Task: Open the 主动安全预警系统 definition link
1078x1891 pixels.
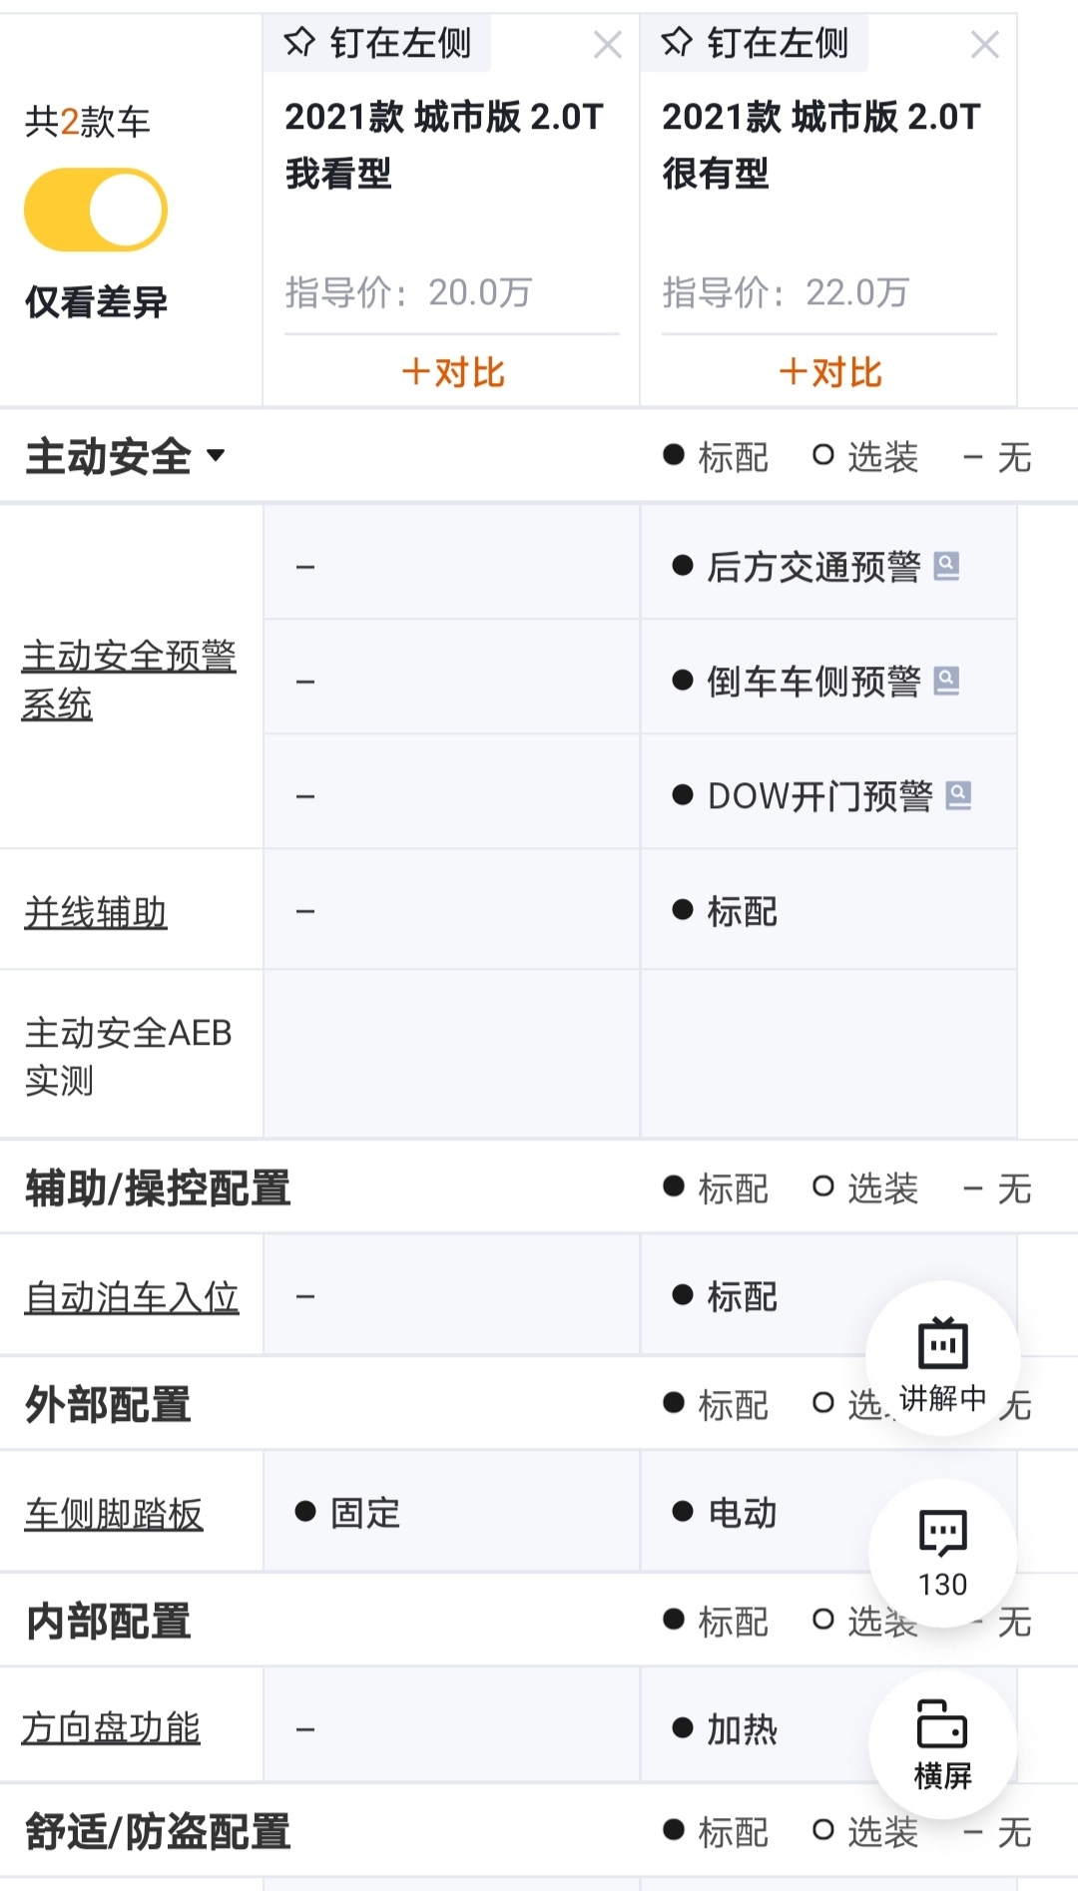Action: point(129,680)
